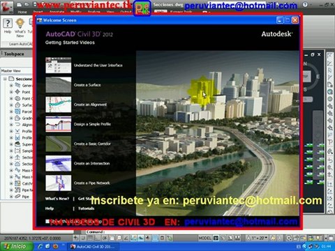Click the coordinates readout in status bar
Screen dimensions: 335x251
coord(33,238)
